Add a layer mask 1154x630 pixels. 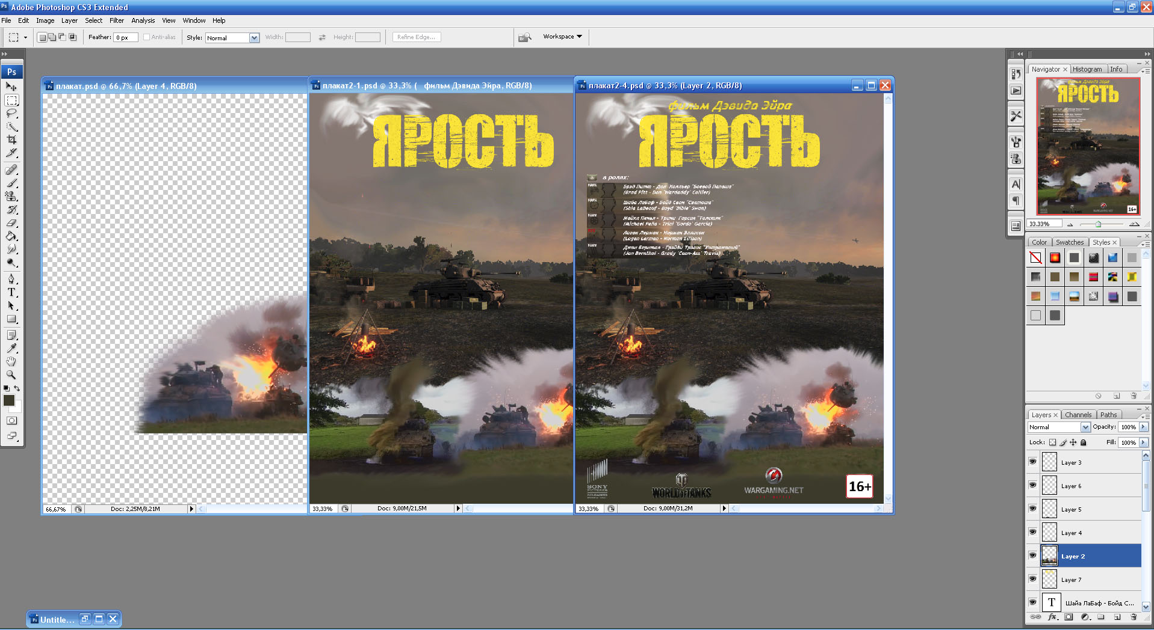[1069, 617]
